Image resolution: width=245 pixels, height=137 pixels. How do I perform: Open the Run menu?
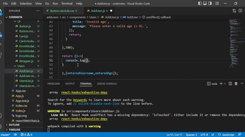pos(55,3)
